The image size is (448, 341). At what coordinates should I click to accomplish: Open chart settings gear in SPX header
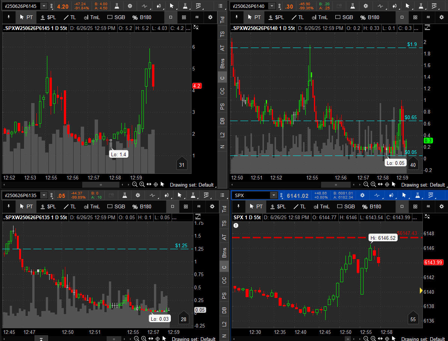362,195
